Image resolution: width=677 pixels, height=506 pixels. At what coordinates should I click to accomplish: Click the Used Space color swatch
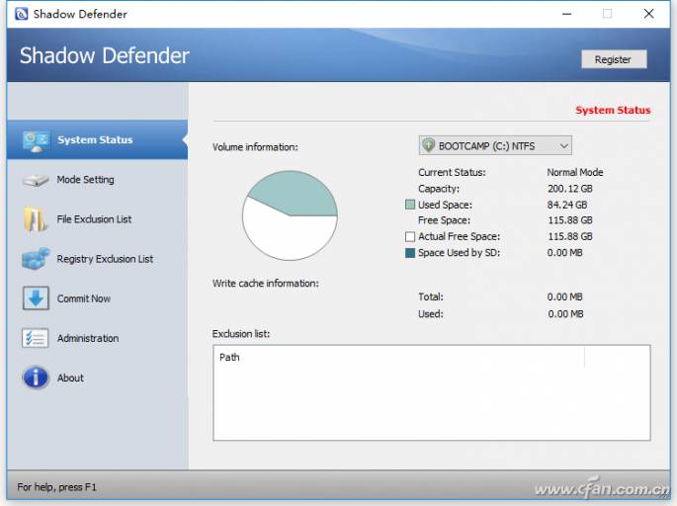pyautogui.click(x=410, y=205)
